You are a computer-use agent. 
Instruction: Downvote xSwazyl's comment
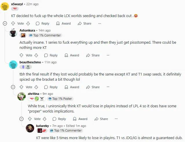tap(28, 23)
